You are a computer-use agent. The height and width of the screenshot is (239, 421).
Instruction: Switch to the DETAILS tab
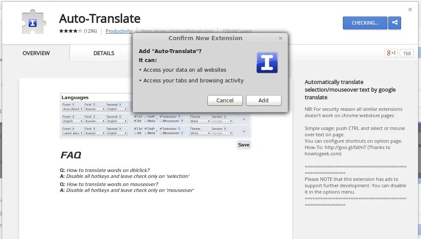(104, 53)
